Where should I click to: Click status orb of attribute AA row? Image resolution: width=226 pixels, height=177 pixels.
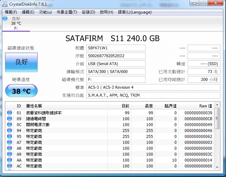tap(10, 160)
